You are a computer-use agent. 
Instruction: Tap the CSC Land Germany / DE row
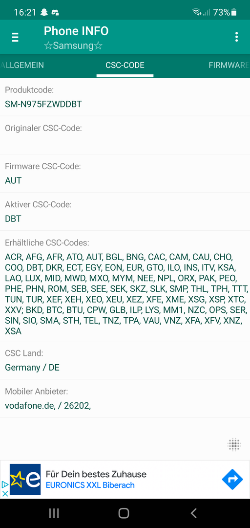[x=125, y=360]
